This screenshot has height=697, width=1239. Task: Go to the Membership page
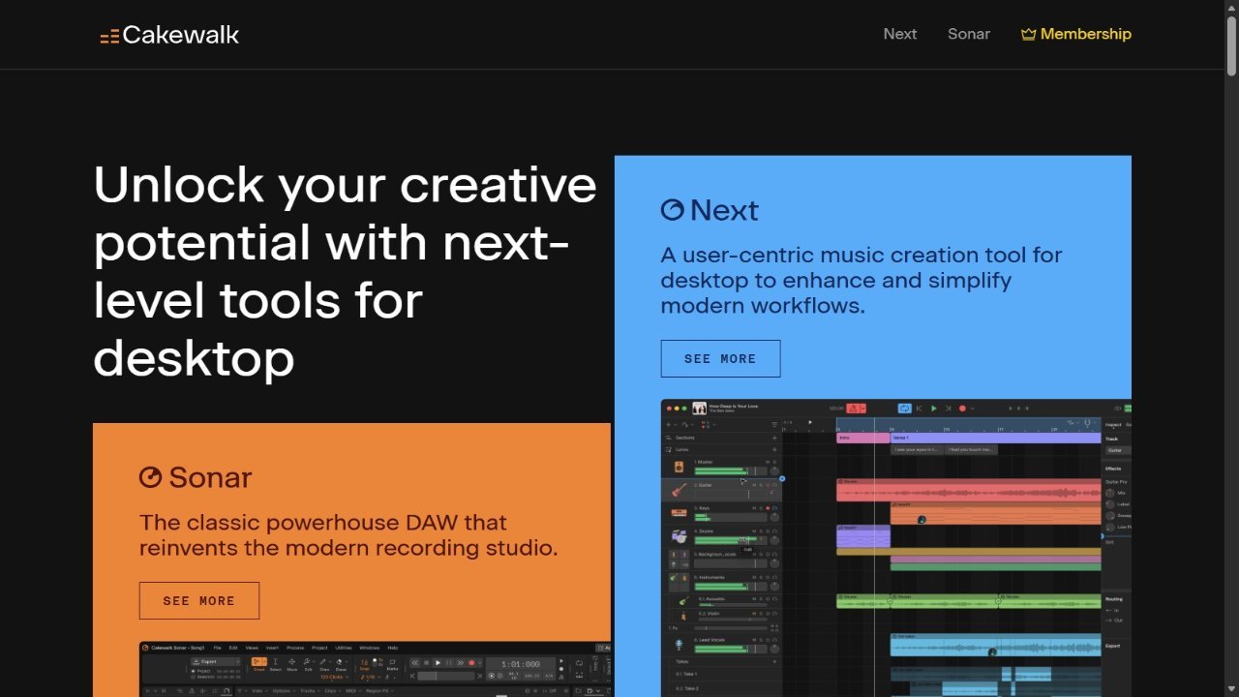click(1076, 34)
